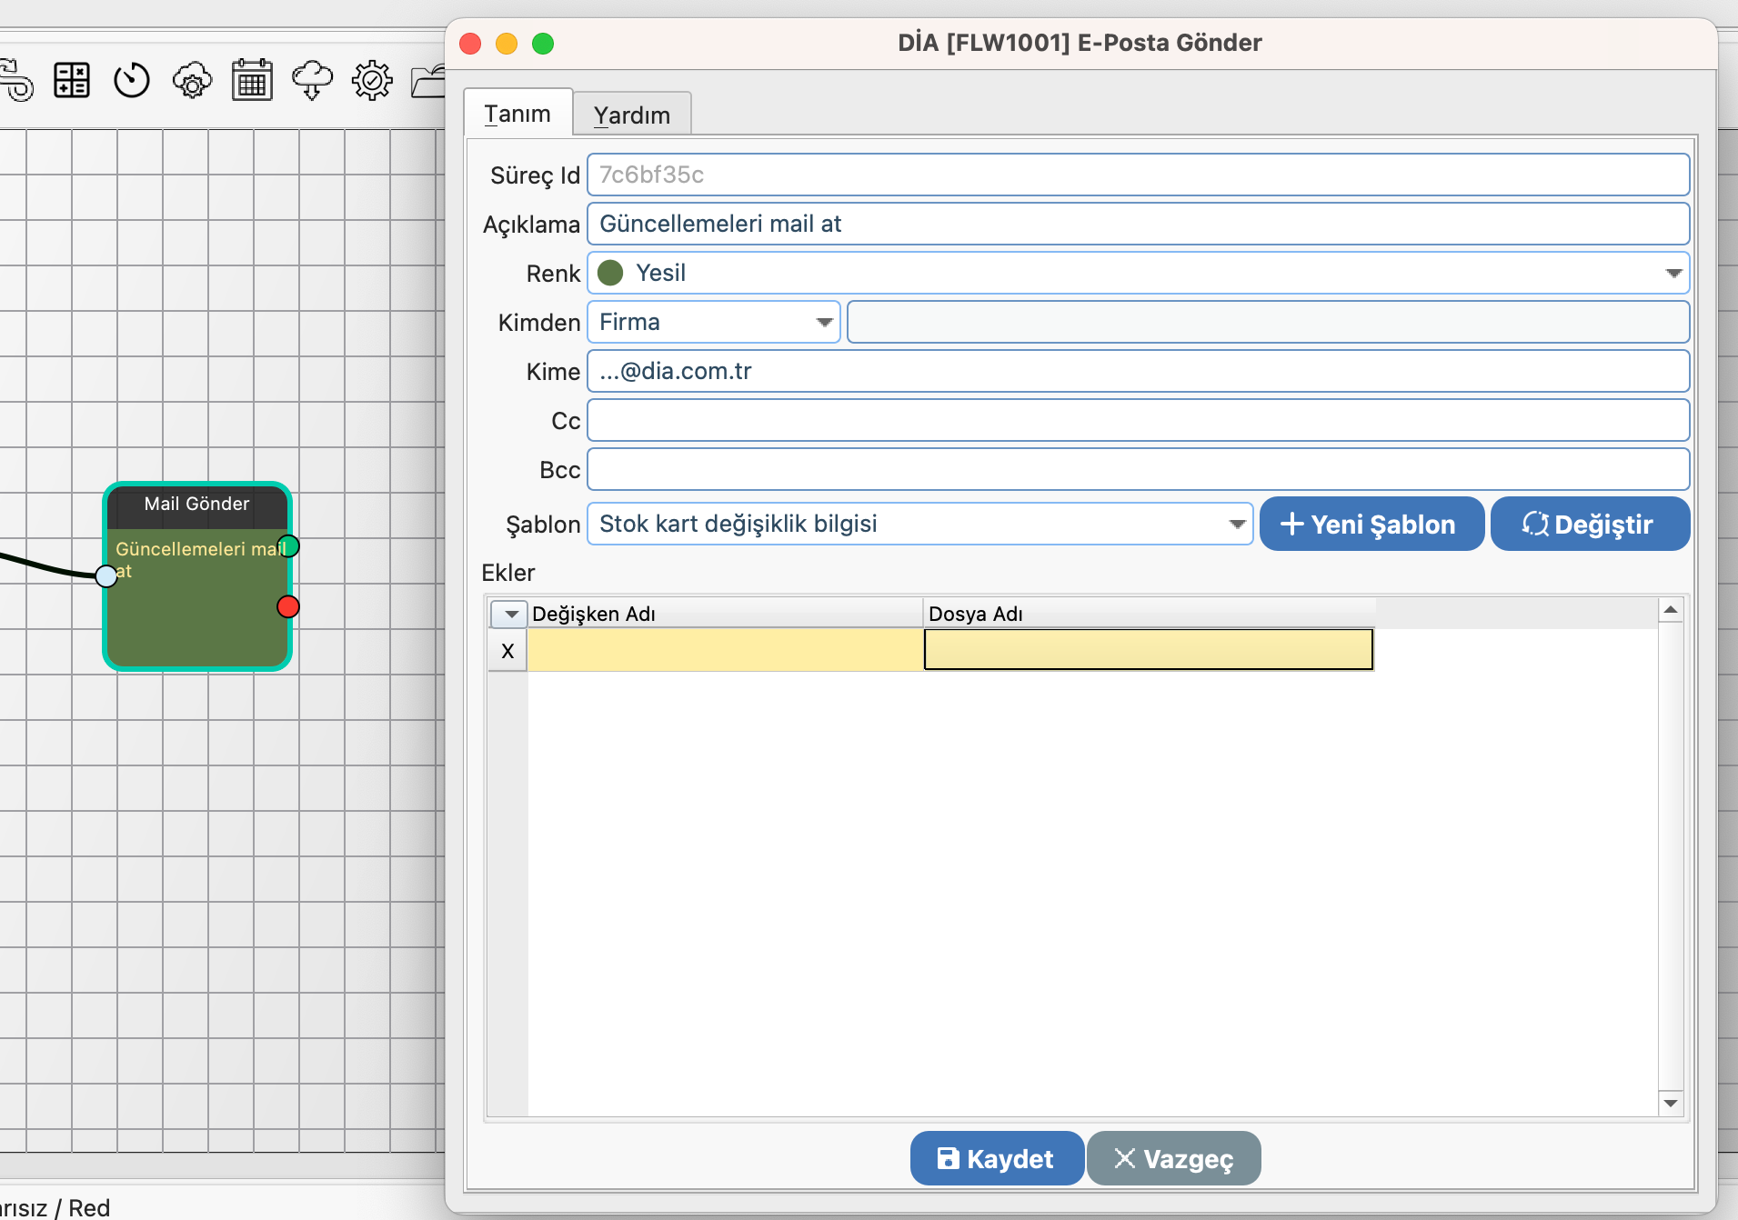Click the calendar icon in toolbar
Viewport: 1738px width, 1220px height.
(252, 81)
